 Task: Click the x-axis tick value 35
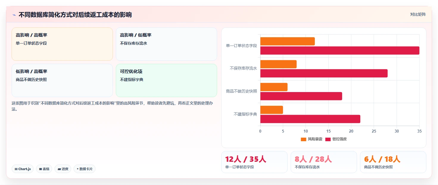pos(419,131)
